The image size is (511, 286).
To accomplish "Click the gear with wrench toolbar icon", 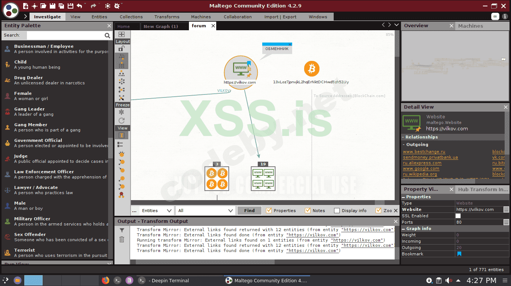I will 117,6.
